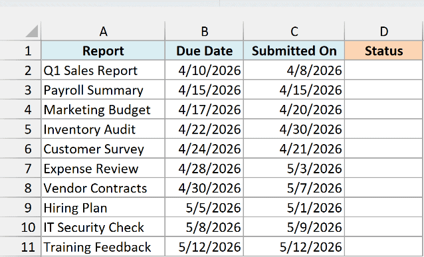Select empty Status cell for Marketing Budget
This screenshot has width=424, height=257.
coord(383,110)
